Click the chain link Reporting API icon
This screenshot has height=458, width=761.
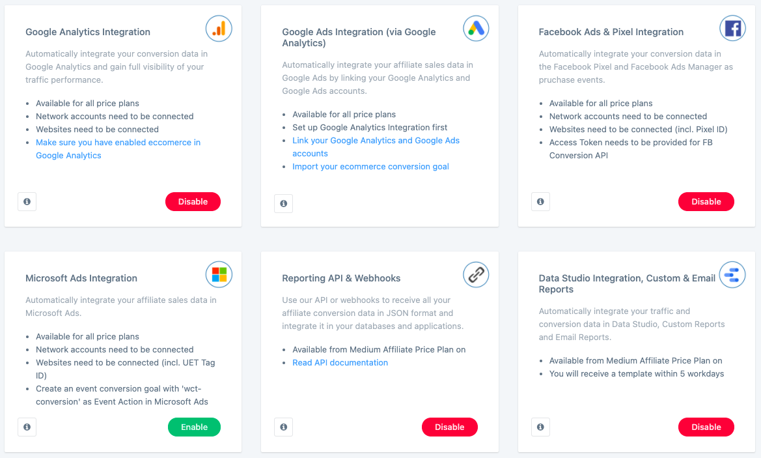[x=476, y=275]
